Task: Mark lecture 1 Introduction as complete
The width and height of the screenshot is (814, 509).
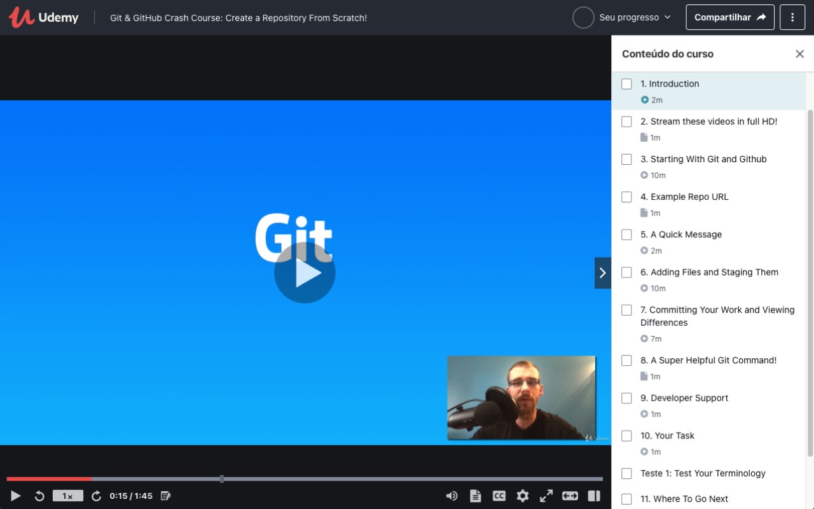Action: point(626,84)
